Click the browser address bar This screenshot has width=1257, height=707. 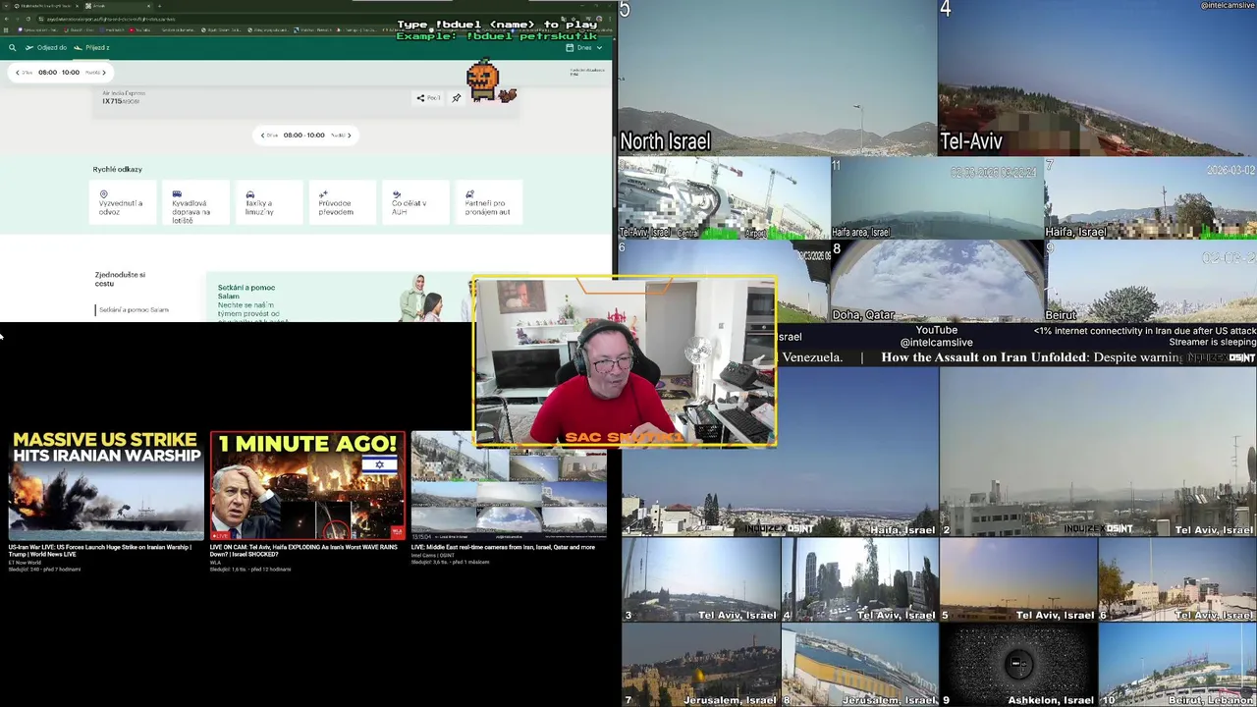click(295, 19)
